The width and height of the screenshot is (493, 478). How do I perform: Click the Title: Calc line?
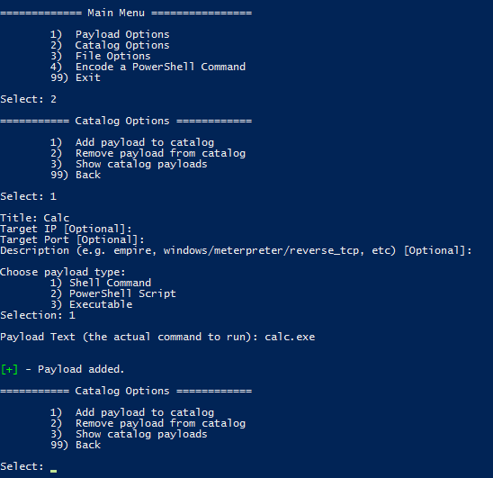click(34, 218)
